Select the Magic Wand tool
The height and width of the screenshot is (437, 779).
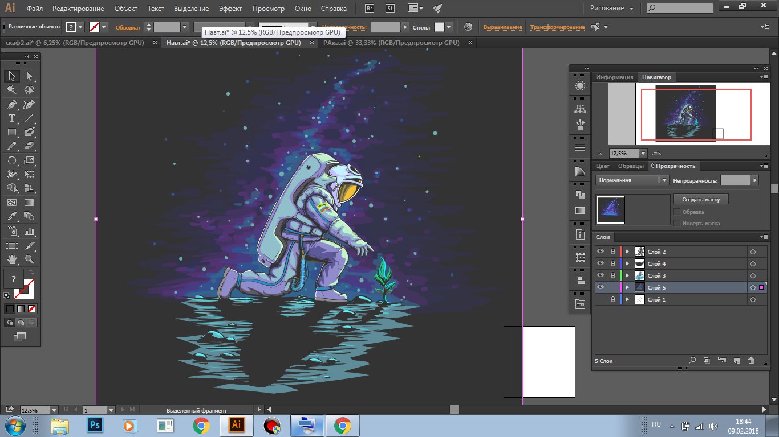click(x=12, y=90)
